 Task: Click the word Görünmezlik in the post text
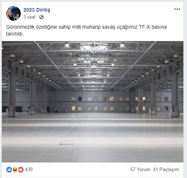click(x=20, y=27)
